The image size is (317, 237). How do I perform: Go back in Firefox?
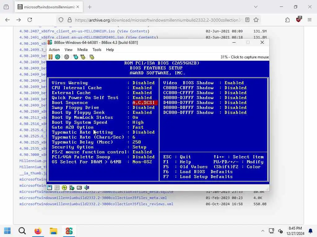[x=7, y=20]
